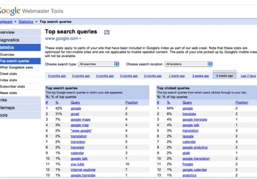257x179 pixels.
Task: Select Statistics section in sidebar
Action: (x=20, y=48)
